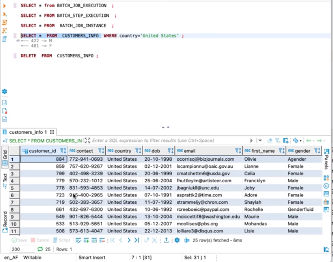The height and width of the screenshot is (262, 333).
Task: Run the Execute SQL statement icon
Action: click(4, 6)
